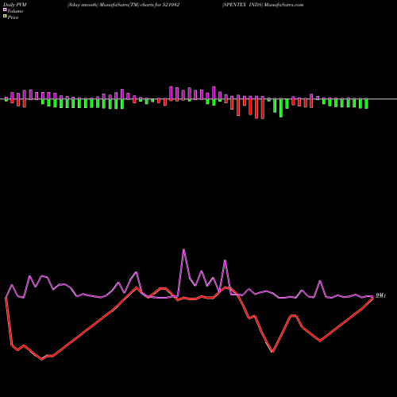Click the SPENTEX INDS MunafaSutra.com text
The height and width of the screenshot is (397, 397).
click(263, 5)
